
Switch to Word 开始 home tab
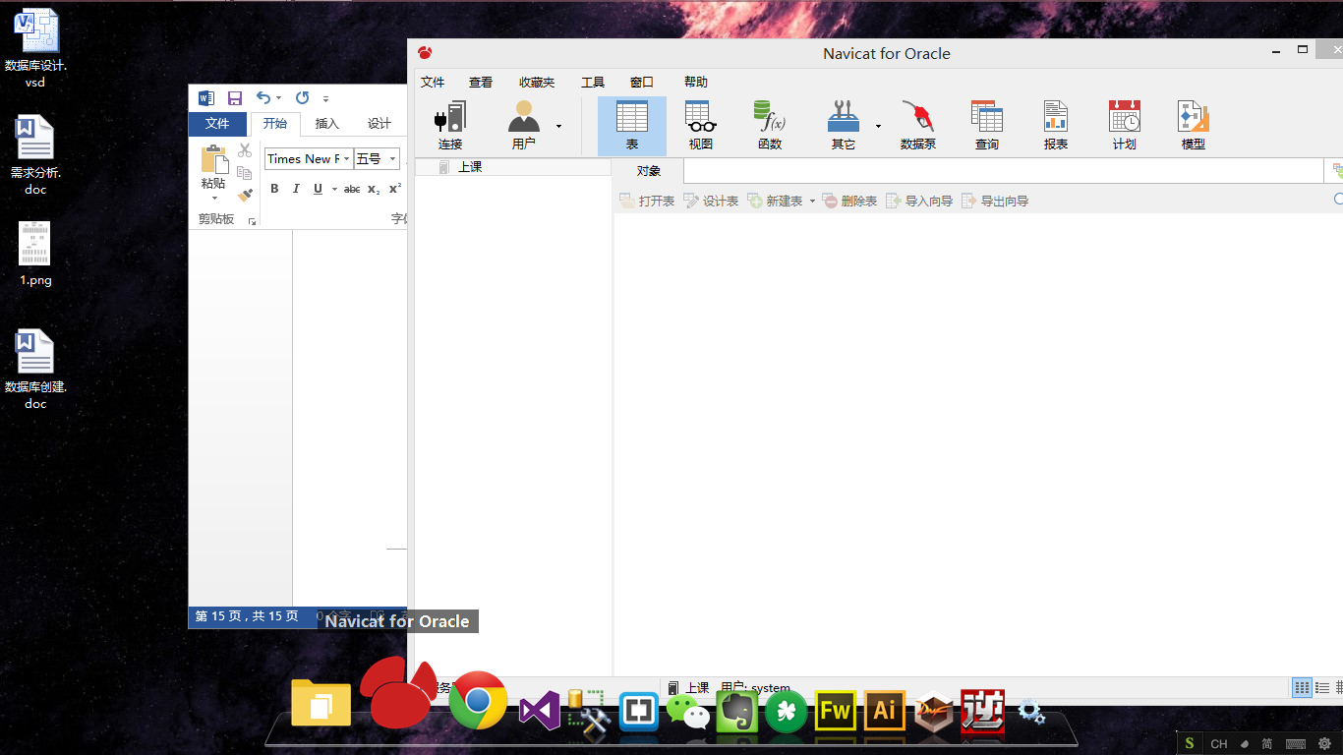click(x=275, y=124)
